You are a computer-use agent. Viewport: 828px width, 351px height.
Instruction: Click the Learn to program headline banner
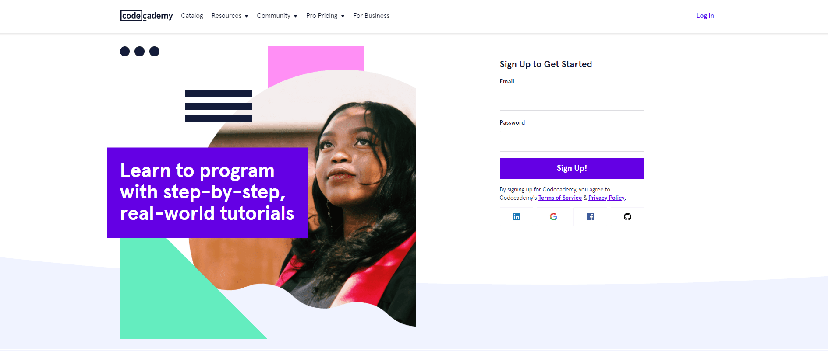pyautogui.click(x=207, y=192)
